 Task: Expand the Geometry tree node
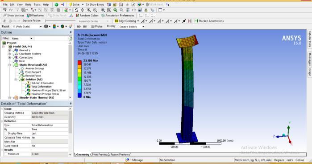pyautogui.click(x=9, y=50)
